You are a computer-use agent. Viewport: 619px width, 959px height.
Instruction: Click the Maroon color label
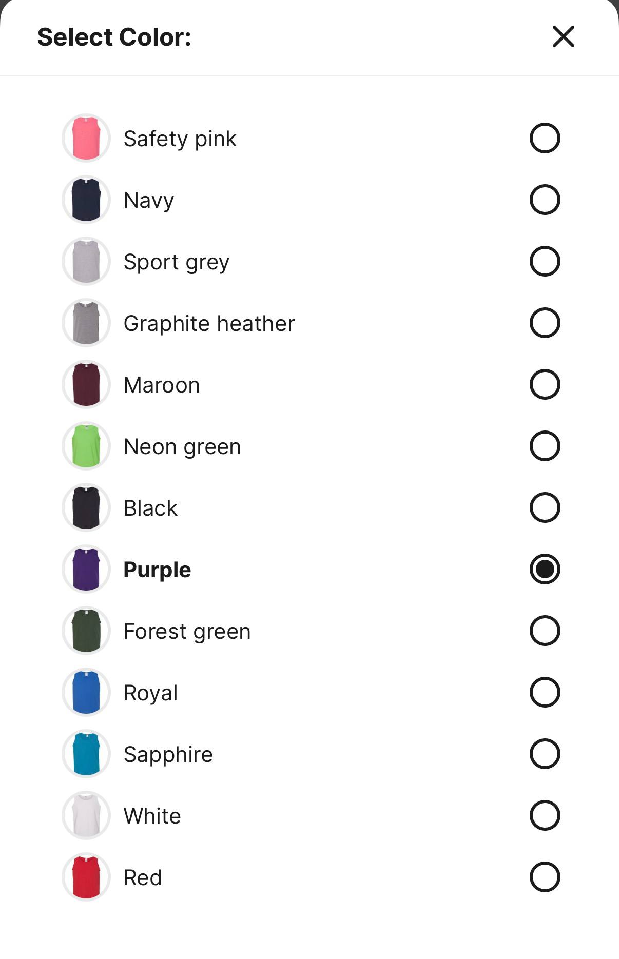coord(162,385)
